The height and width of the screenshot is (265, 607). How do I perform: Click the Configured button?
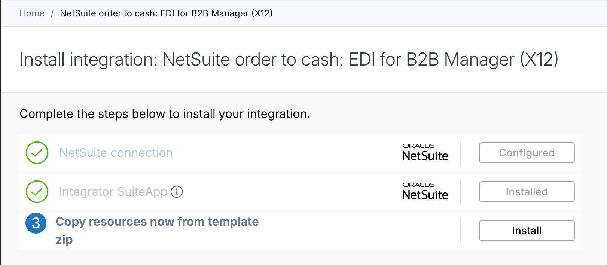pyautogui.click(x=527, y=153)
